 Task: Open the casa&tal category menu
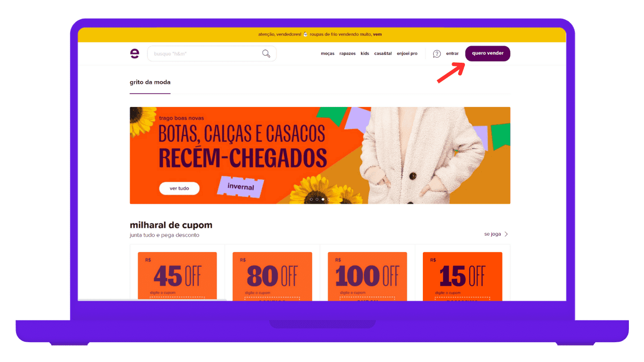click(x=383, y=54)
